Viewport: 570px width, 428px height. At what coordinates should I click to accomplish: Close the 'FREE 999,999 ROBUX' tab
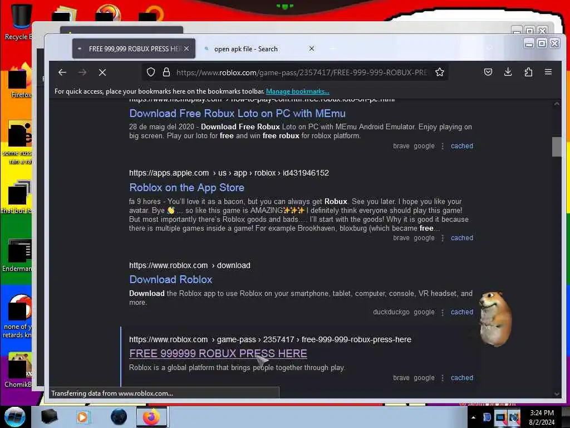point(186,48)
